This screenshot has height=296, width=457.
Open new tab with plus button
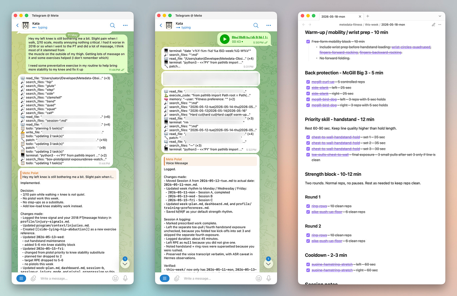[x=368, y=16]
